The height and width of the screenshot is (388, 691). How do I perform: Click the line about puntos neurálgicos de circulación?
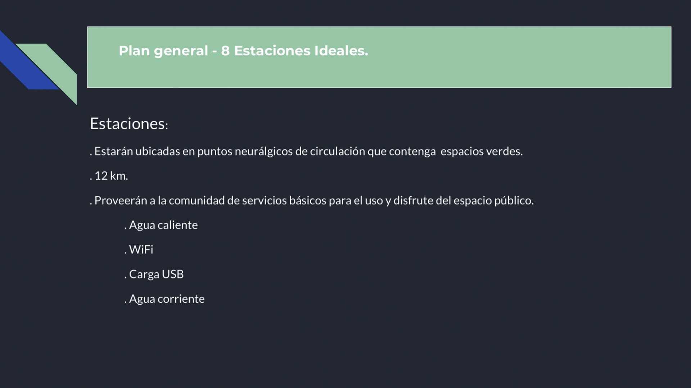click(x=306, y=151)
